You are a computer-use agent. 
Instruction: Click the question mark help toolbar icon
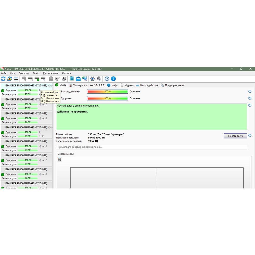pos(107,79)
